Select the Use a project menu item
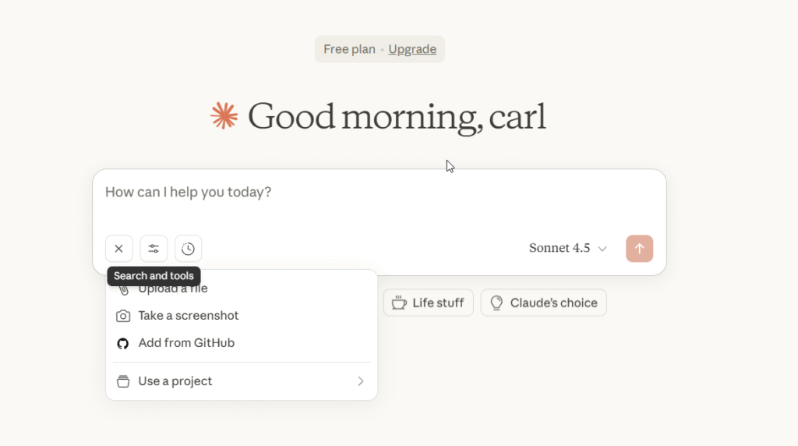Viewport: 798px width, 446px height. tap(175, 381)
